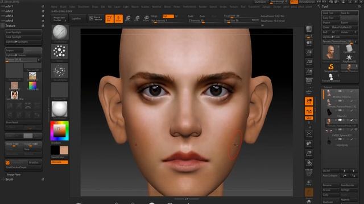Open the material sphere picker

point(60,109)
